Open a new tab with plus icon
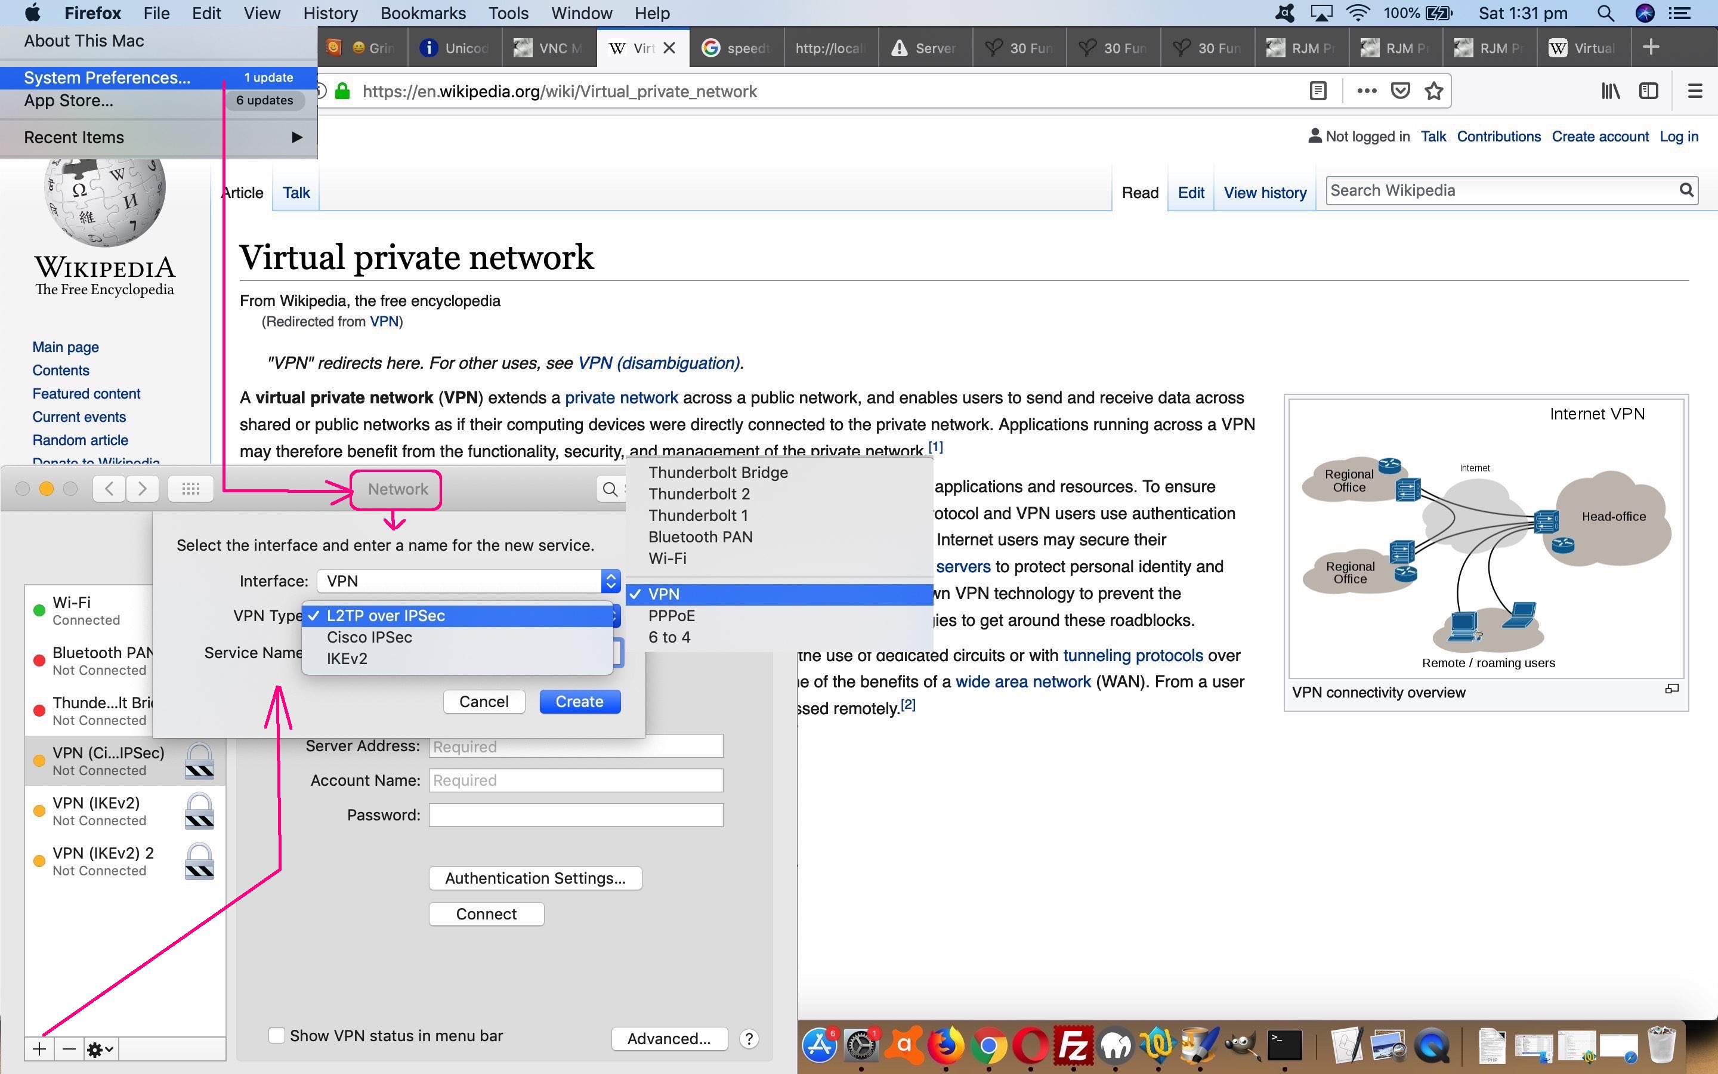 click(1651, 48)
